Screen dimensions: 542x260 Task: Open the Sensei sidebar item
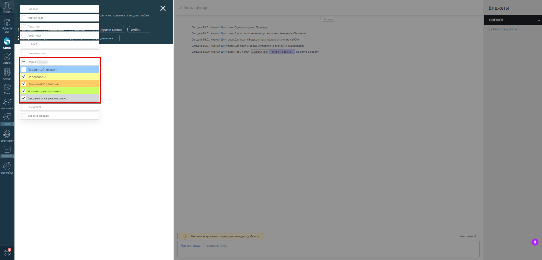coord(7,119)
